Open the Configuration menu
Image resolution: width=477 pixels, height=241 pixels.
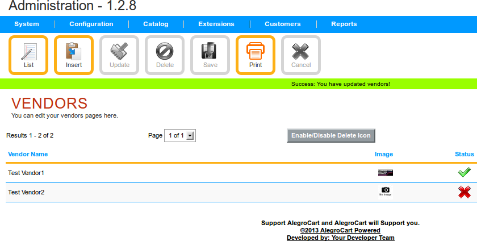pyautogui.click(x=91, y=24)
